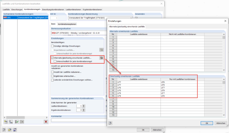Click the deselect-all icon below rule list
Screen dimensions: 229x133
[x=22, y=122]
